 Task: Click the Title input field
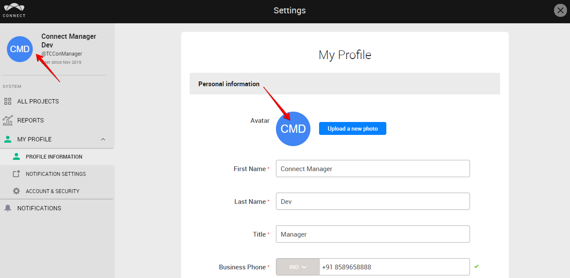pyautogui.click(x=373, y=234)
